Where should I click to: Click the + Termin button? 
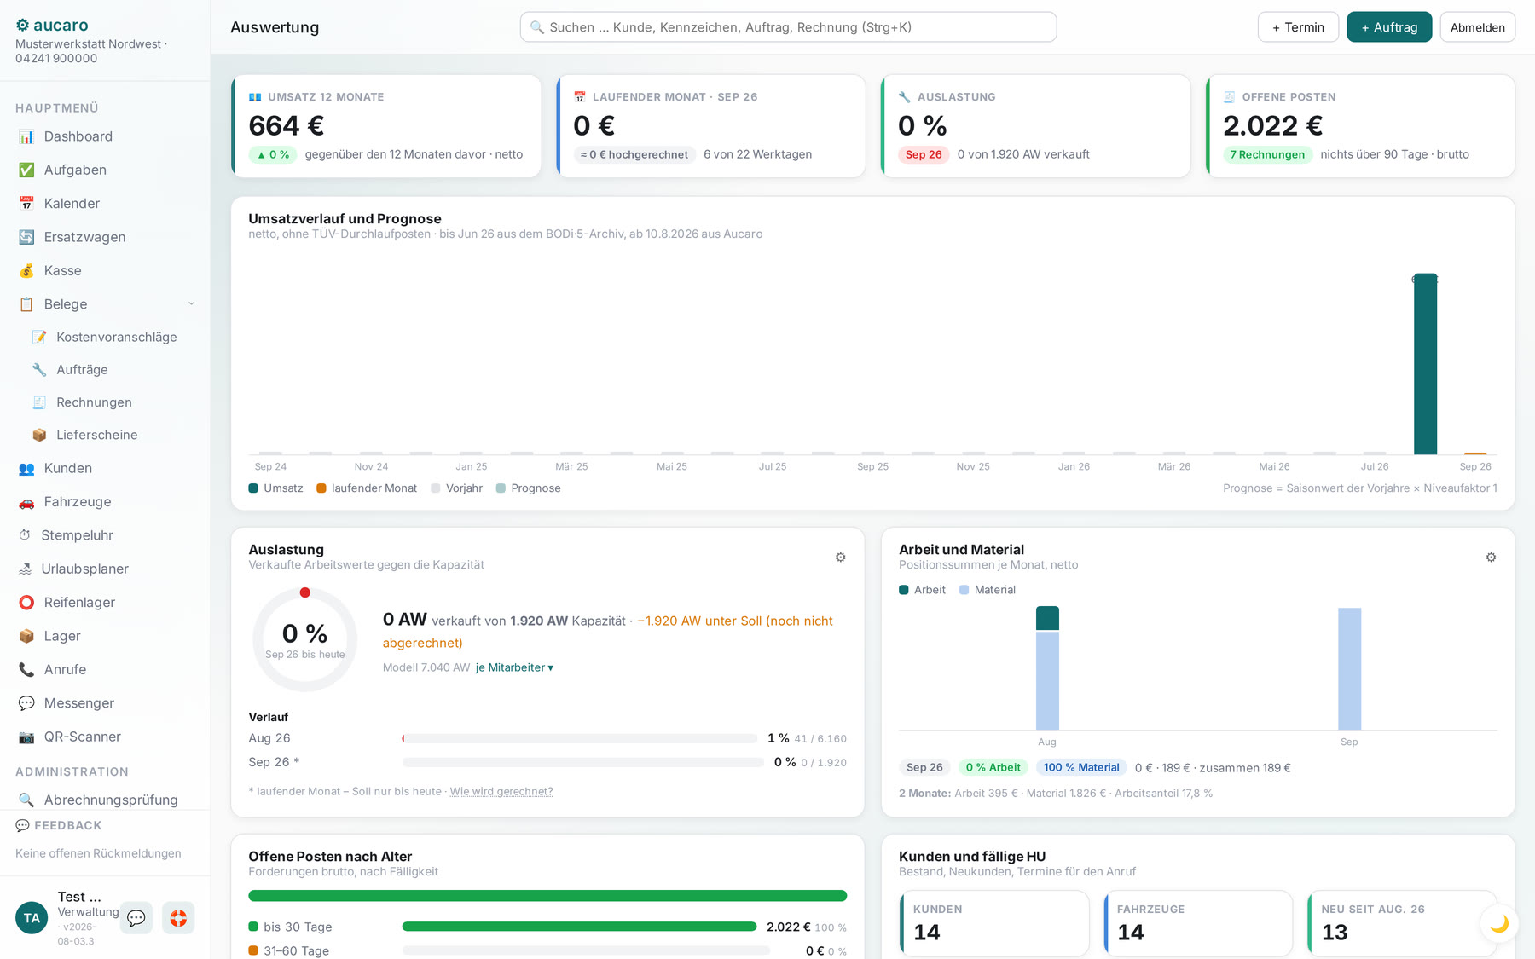[x=1298, y=27]
